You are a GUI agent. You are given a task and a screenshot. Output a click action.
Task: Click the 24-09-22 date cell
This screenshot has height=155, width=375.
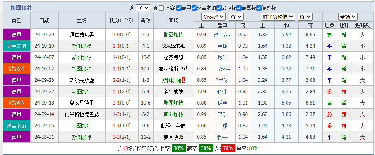tap(44, 92)
